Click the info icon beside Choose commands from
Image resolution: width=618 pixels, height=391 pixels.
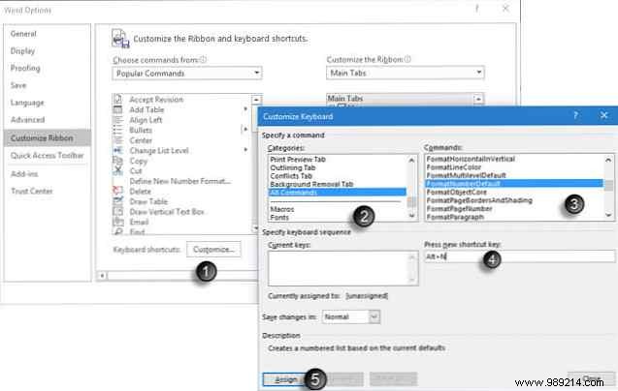pos(203,59)
